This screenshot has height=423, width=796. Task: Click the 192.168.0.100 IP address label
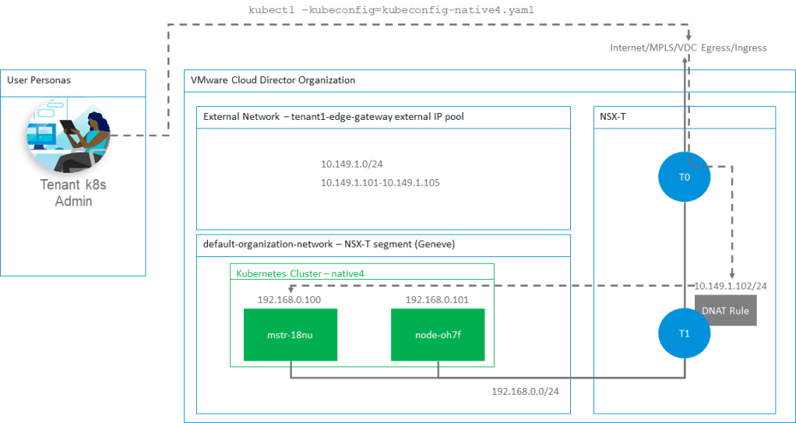pyautogui.click(x=290, y=299)
